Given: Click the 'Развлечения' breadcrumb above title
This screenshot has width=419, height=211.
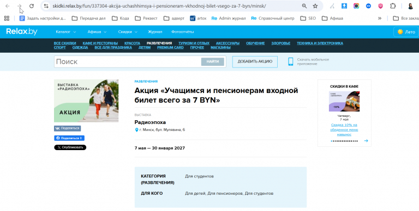Looking at the screenshot, I should click(x=146, y=81).
